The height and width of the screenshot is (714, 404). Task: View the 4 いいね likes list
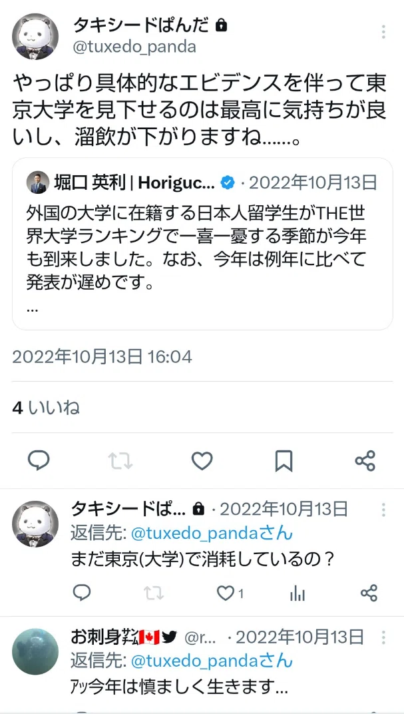coord(46,408)
